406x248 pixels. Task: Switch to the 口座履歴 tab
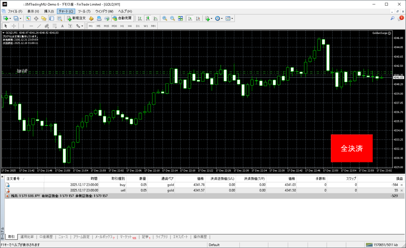pyautogui.click(x=46, y=237)
